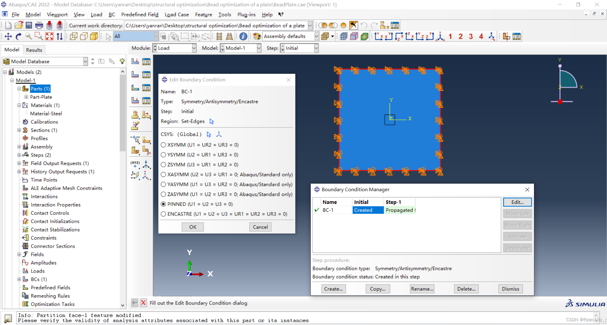Apply the isometric view icon

[440, 37]
